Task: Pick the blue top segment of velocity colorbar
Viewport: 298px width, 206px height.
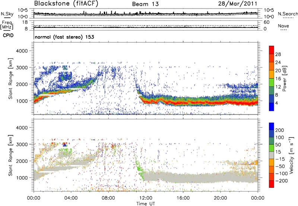Action: [272, 126]
